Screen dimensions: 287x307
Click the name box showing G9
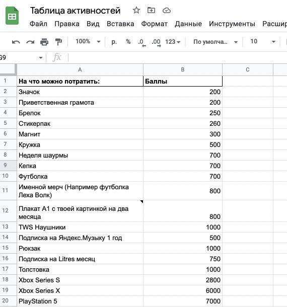pos(19,58)
